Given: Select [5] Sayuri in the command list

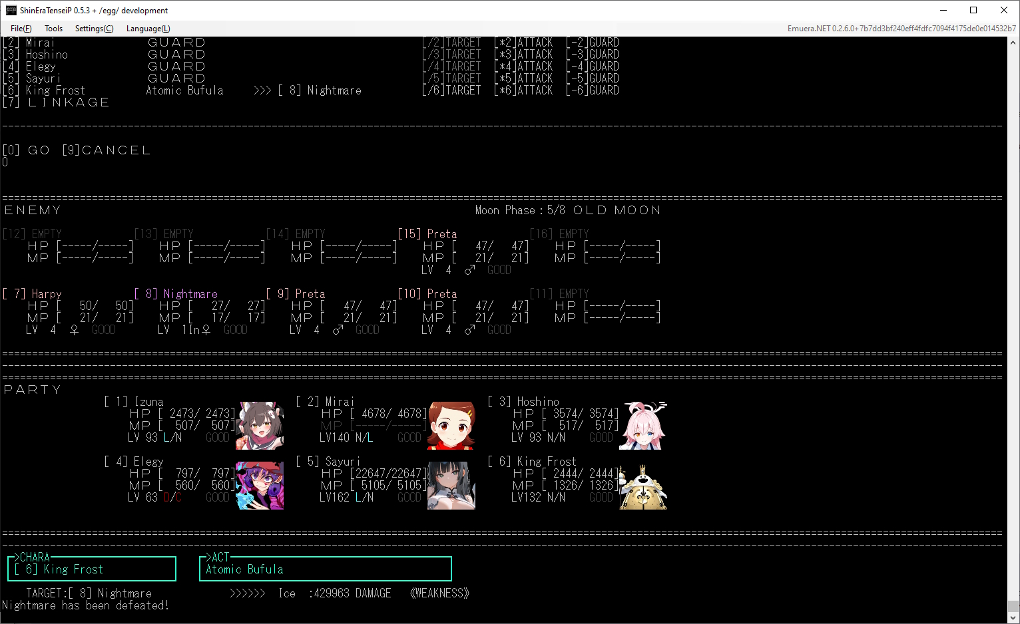Looking at the screenshot, I should (x=32, y=78).
